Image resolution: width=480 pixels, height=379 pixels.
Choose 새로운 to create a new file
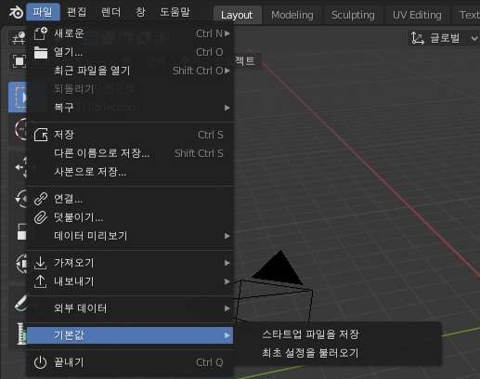point(131,33)
